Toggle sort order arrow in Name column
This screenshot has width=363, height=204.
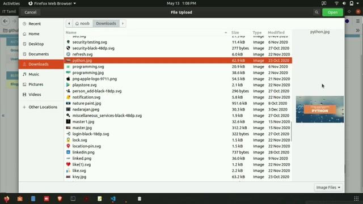point(226,32)
